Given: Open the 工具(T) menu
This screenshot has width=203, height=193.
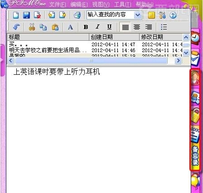Looking at the screenshot, I should coord(122,4).
